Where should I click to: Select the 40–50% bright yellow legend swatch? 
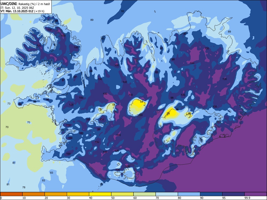tap(100, 194)
